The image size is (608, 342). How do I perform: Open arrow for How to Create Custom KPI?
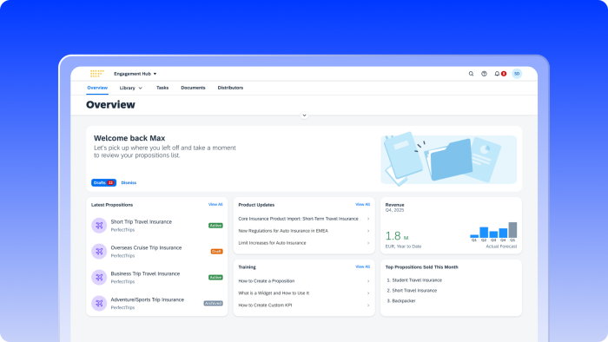click(368, 306)
